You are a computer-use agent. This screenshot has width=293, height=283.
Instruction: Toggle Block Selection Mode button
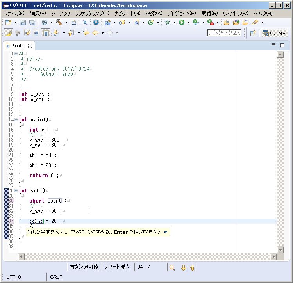(36, 33)
